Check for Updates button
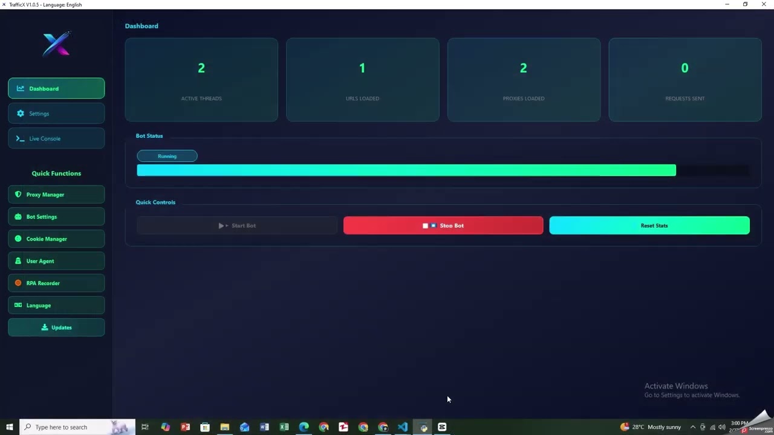The image size is (774, 435). coord(56,327)
